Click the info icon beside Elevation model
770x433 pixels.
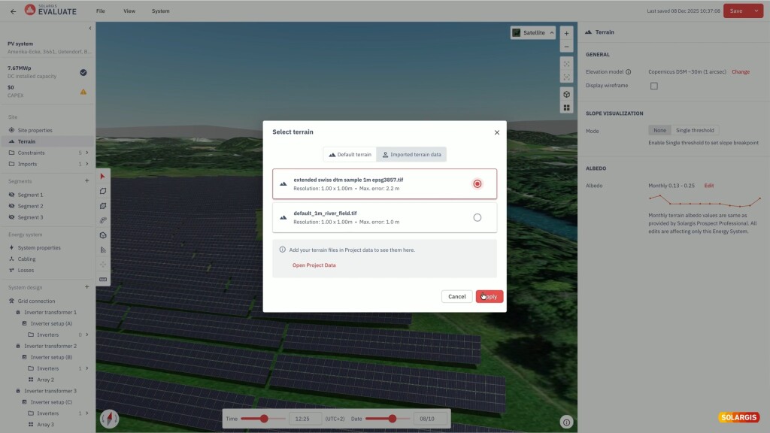coord(628,72)
